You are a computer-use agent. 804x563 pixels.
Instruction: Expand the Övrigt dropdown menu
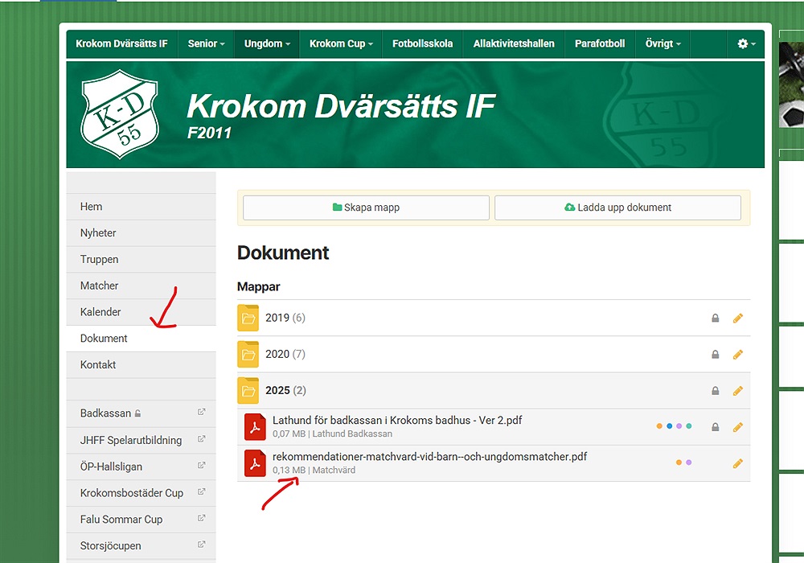pos(663,43)
